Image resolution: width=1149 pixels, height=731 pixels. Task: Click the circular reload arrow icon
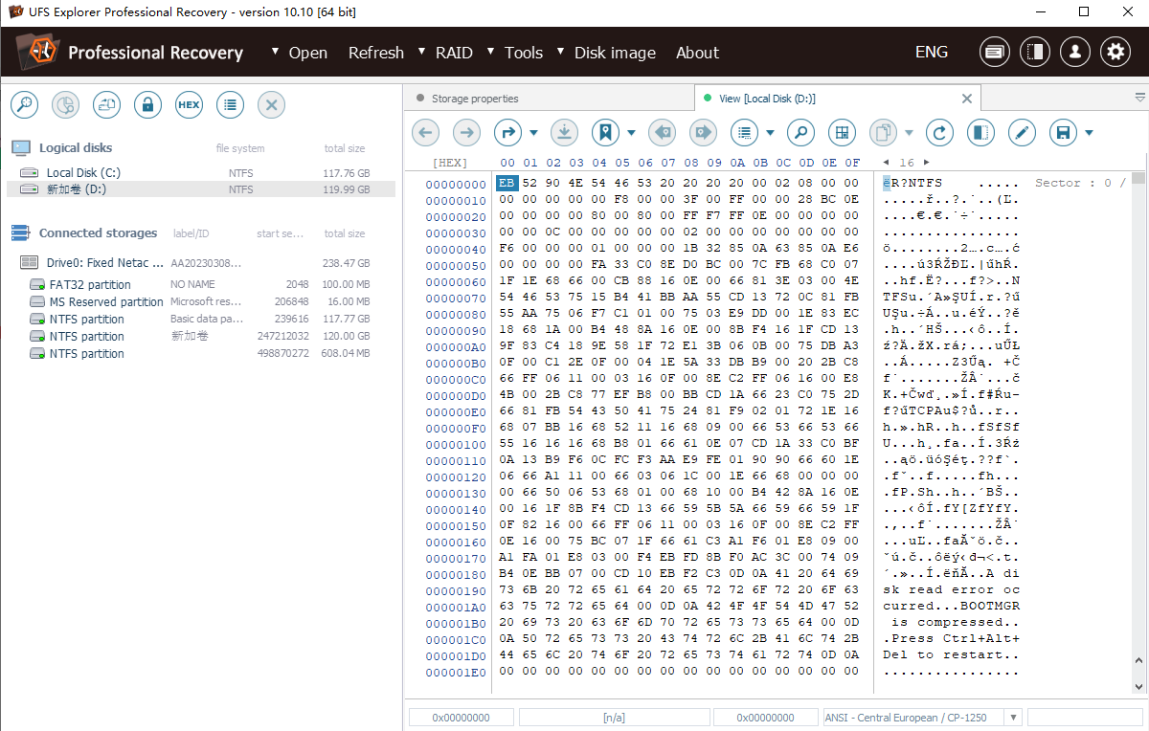941,133
